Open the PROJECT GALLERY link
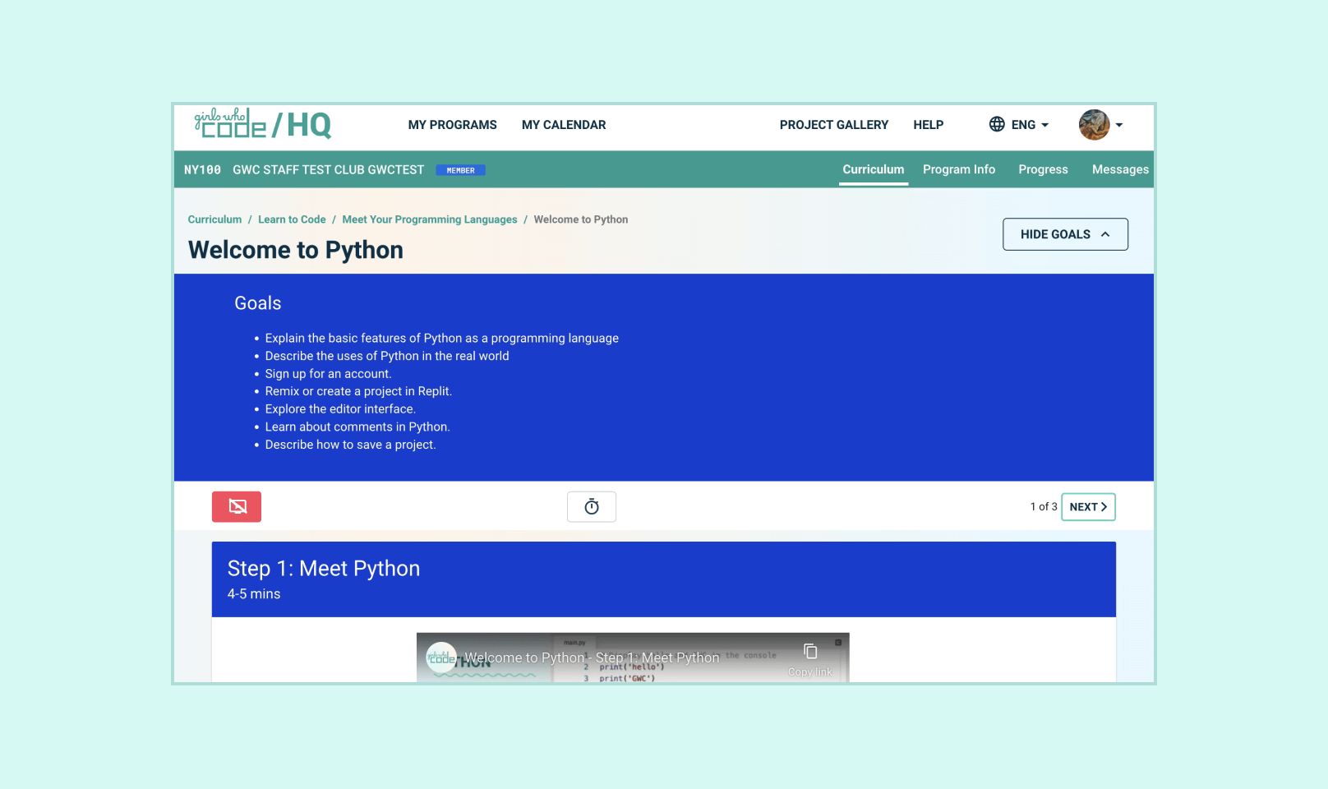 click(x=833, y=125)
